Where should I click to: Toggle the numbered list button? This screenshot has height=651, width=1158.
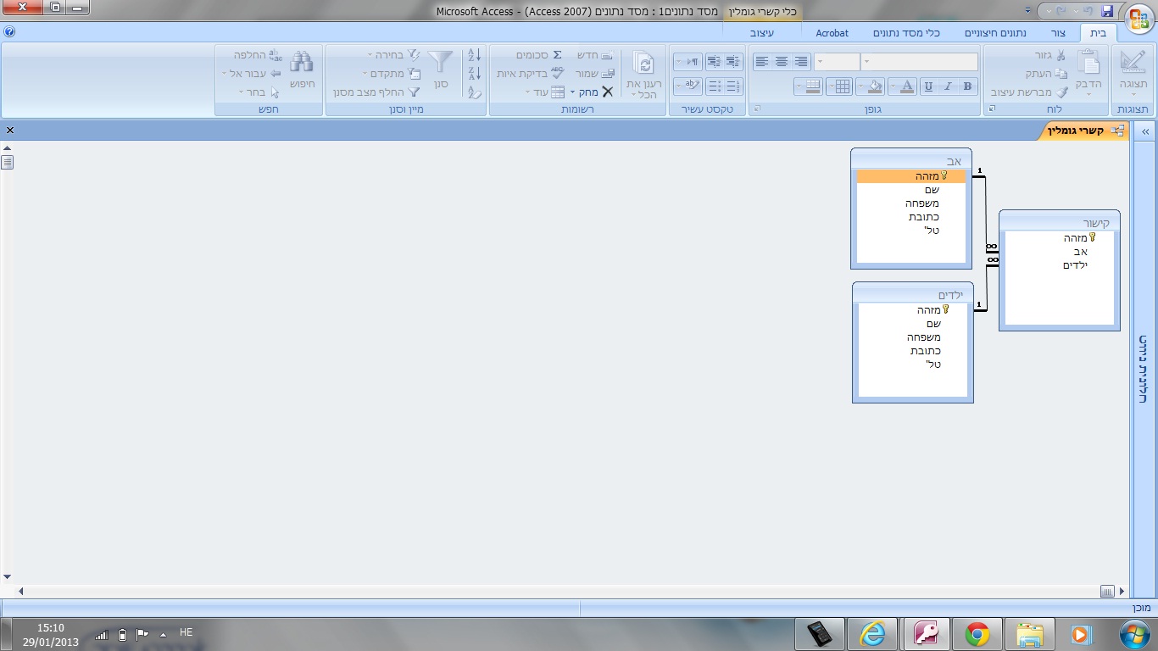pos(733,86)
